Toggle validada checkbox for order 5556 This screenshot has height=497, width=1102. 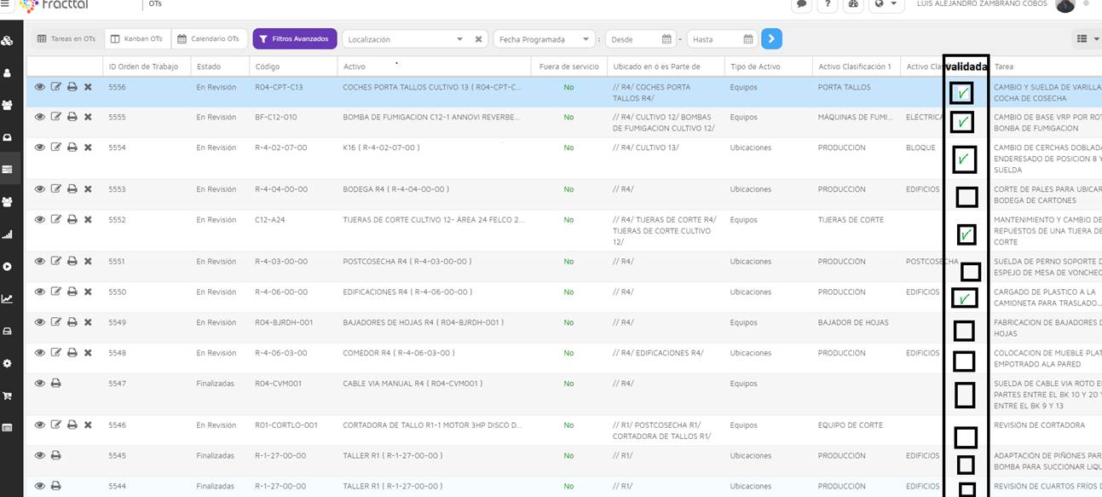pyautogui.click(x=961, y=93)
